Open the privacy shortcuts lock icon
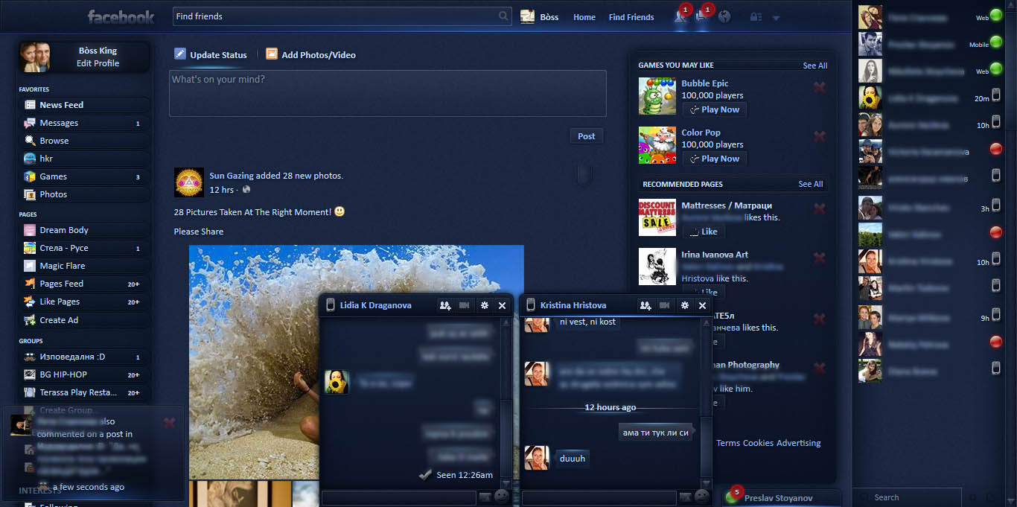1017x507 pixels. point(754,16)
